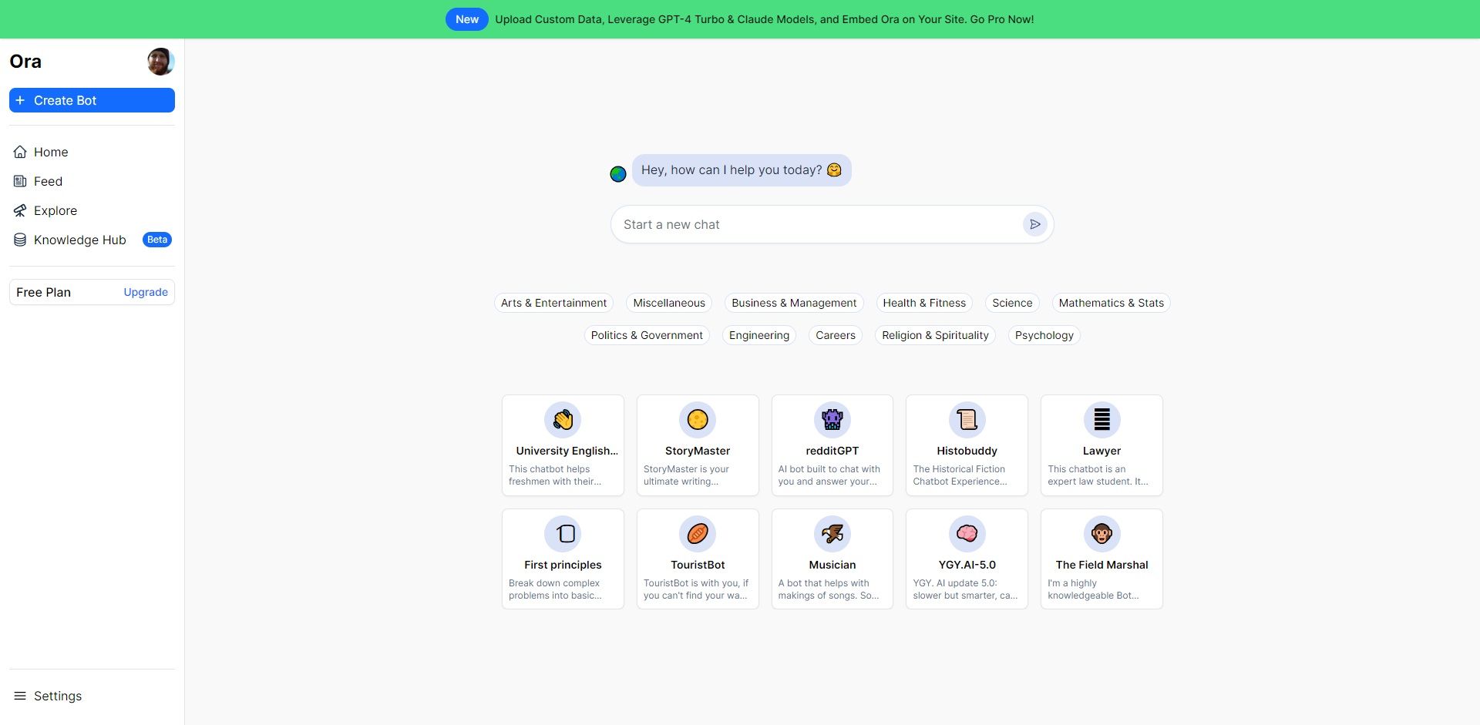The height and width of the screenshot is (725, 1480).
Task: Open the Feed section
Action: coord(48,181)
